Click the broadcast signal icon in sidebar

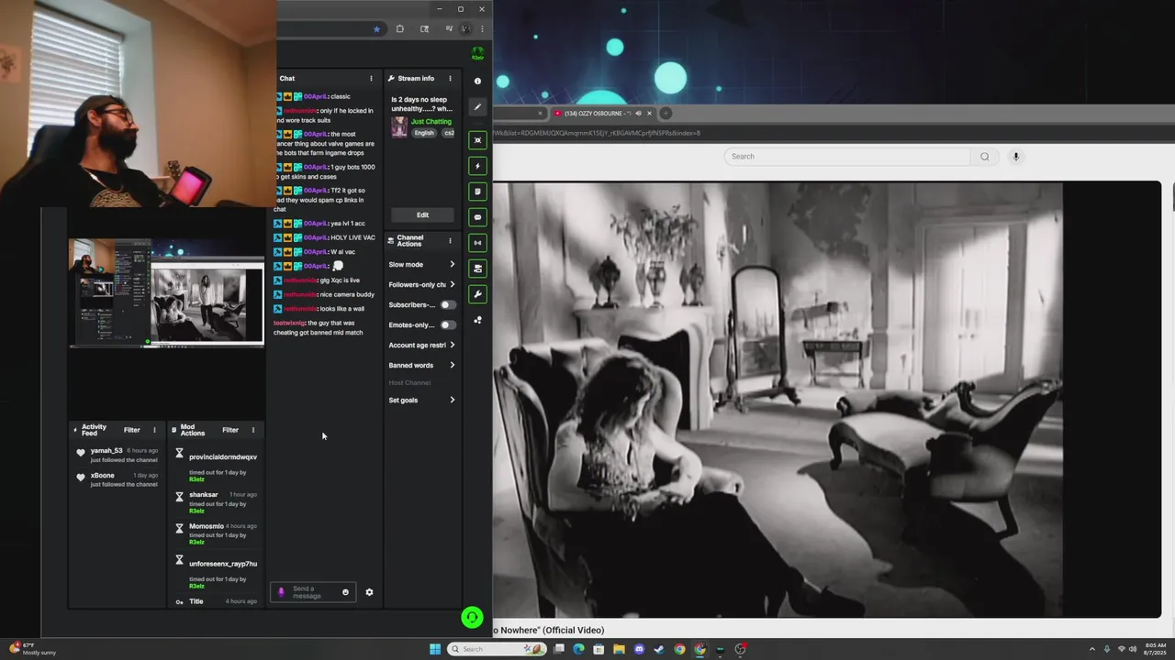(x=477, y=243)
